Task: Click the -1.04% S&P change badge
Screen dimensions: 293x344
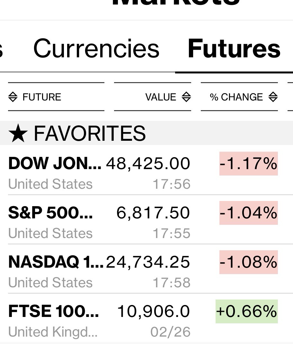Action: click(x=248, y=213)
